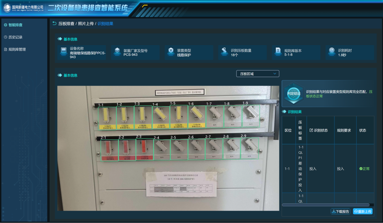Open the 压板区域 dropdown
383x223 pixels.
click(x=258, y=74)
